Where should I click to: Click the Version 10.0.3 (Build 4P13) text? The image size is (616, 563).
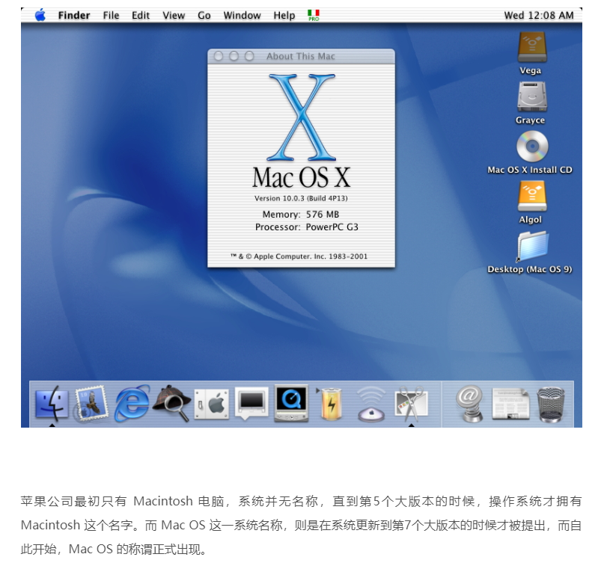tap(301, 198)
